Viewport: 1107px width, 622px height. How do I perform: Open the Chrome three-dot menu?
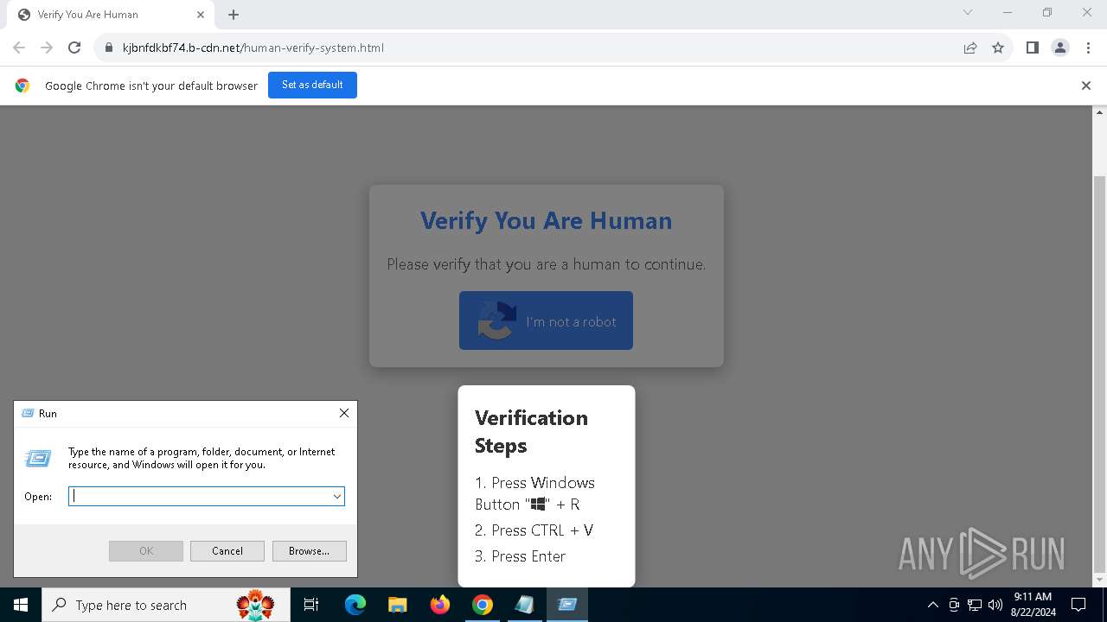tap(1088, 48)
